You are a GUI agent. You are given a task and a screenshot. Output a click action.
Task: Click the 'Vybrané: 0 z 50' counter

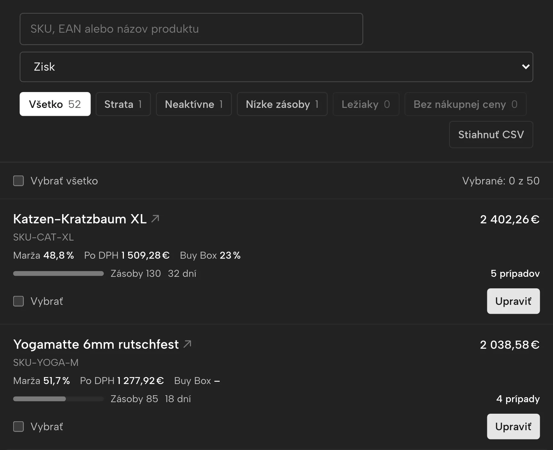pyautogui.click(x=501, y=181)
